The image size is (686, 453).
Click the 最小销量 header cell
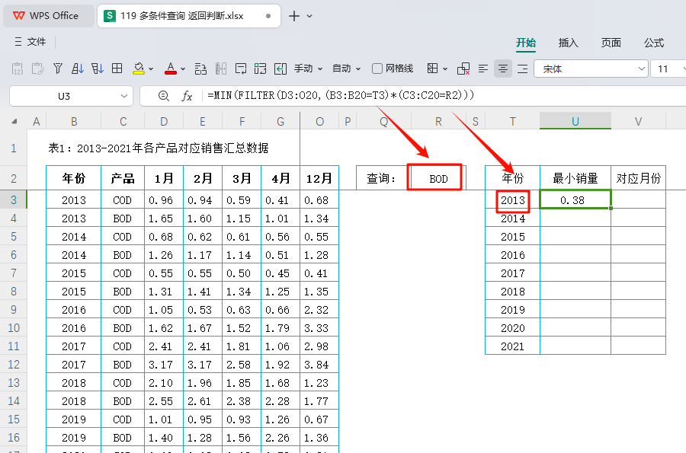point(575,178)
